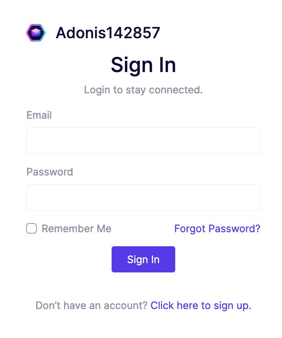Follow the Click here to sign up link
The height and width of the screenshot is (338, 282).
(x=201, y=305)
